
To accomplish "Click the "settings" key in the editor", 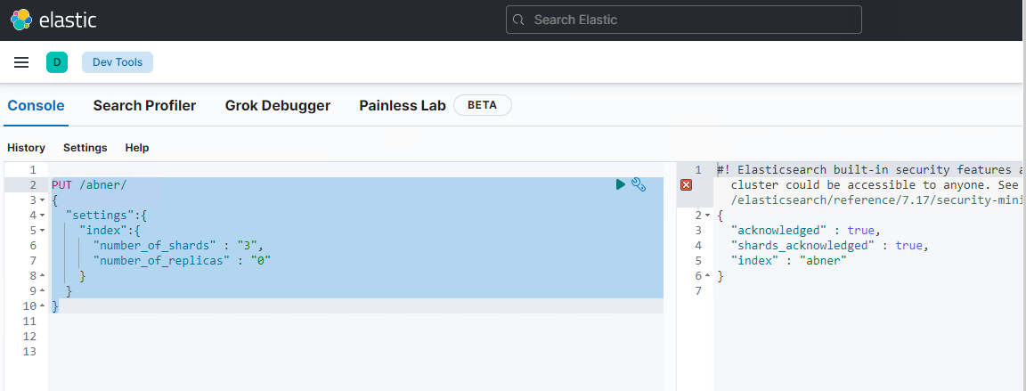I will (100, 216).
